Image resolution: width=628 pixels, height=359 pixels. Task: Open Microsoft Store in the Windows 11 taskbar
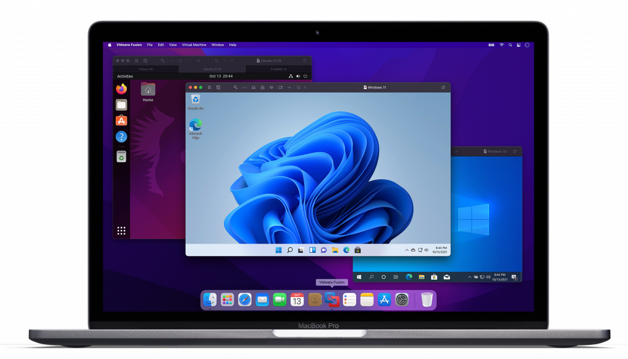[x=357, y=250]
